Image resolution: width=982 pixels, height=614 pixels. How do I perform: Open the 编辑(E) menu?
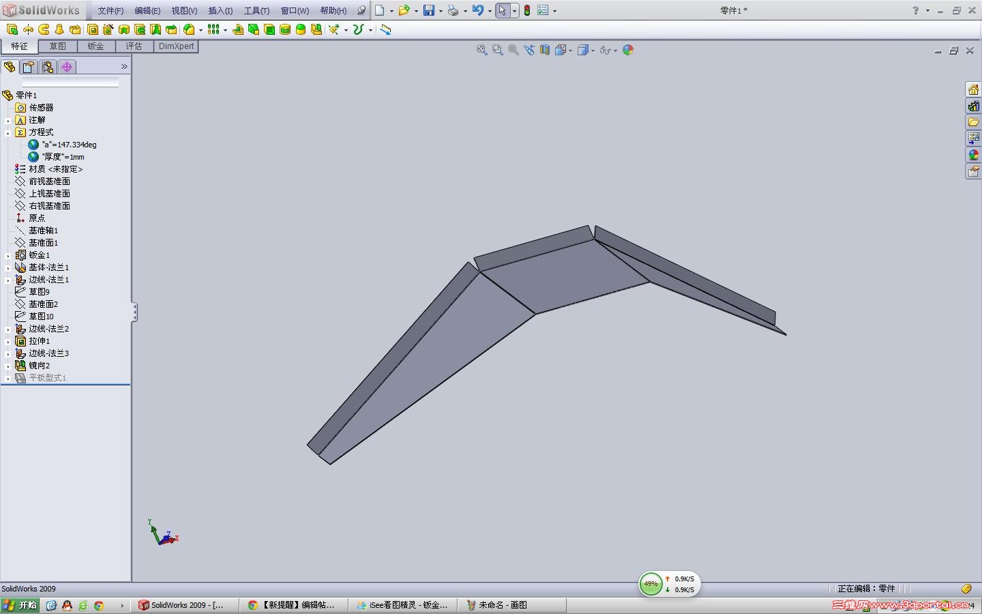pos(147,10)
